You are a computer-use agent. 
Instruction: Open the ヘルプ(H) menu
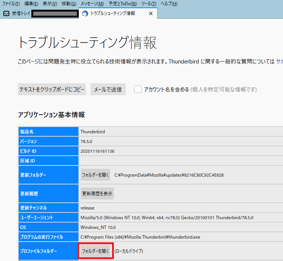coord(169,4)
